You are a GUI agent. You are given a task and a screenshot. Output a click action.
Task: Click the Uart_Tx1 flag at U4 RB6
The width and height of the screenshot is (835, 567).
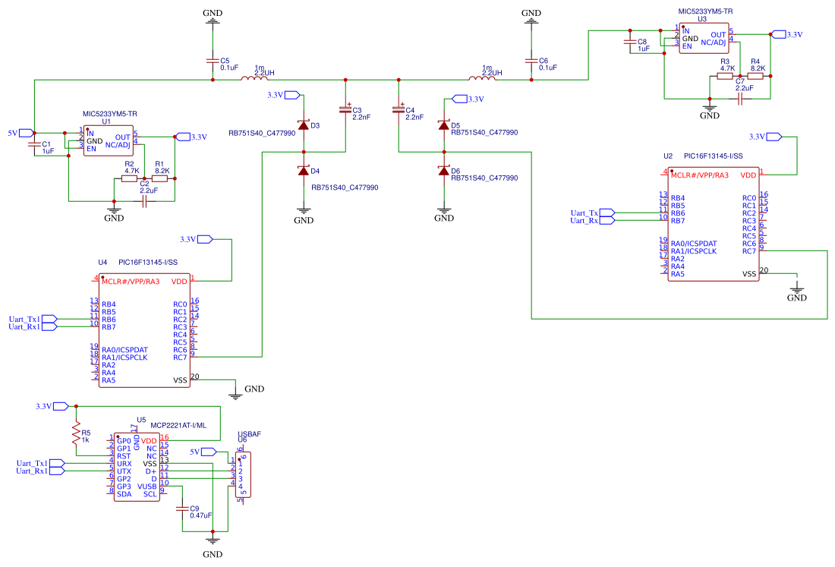click(49, 320)
